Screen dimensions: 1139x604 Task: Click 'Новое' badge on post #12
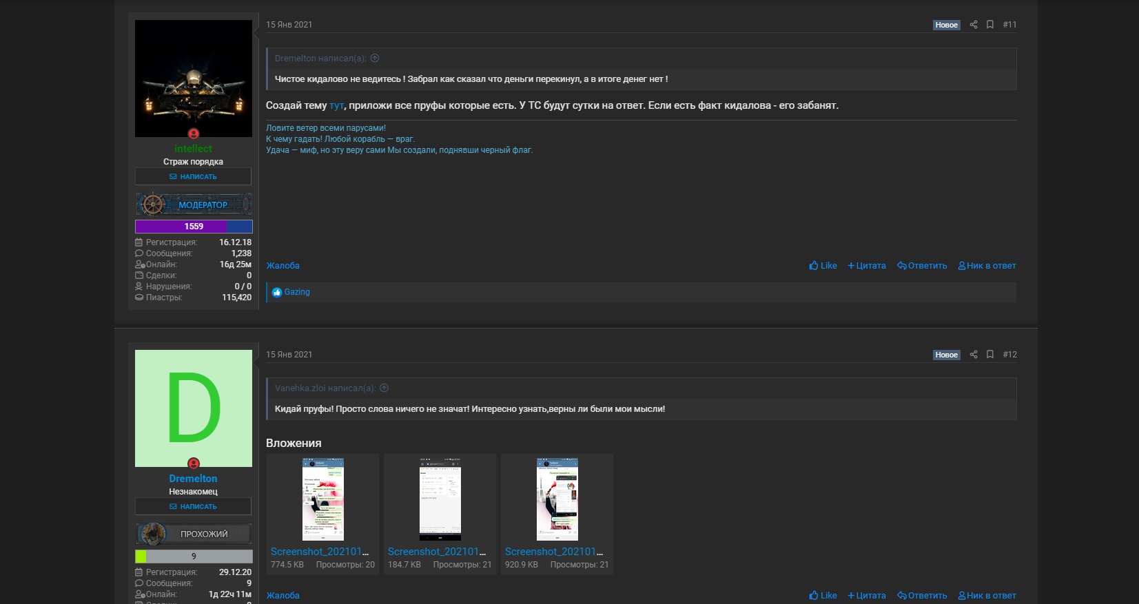click(946, 355)
